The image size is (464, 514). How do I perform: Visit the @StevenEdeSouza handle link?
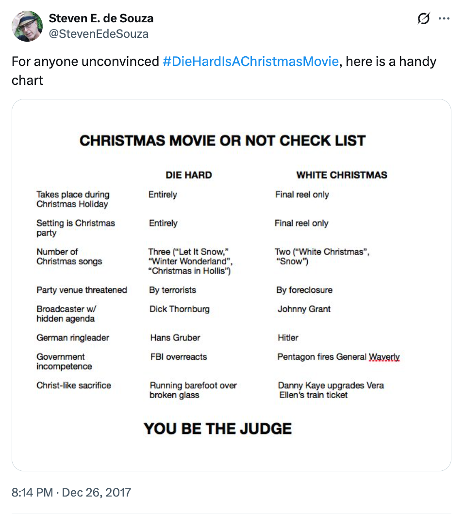click(x=99, y=33)
